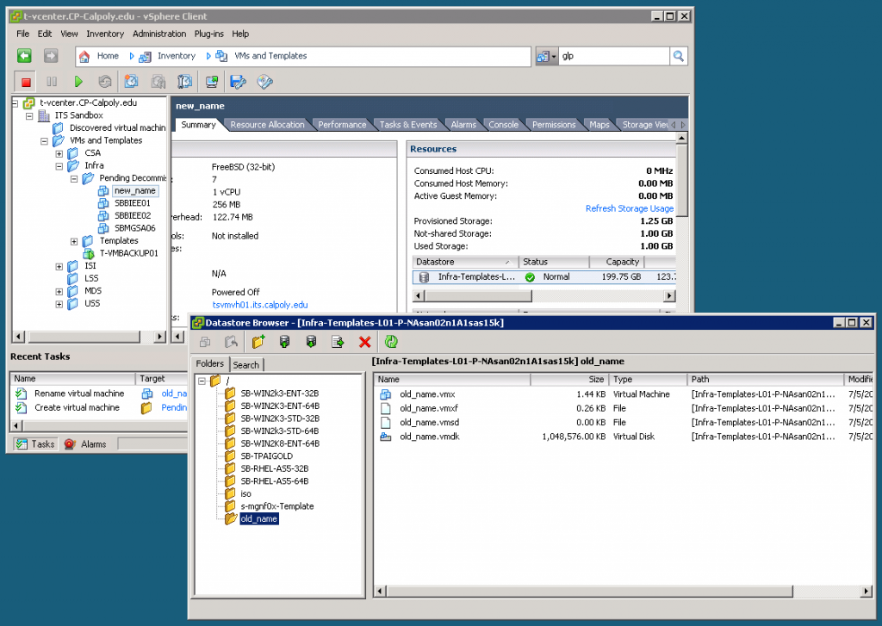
Task: Open the Inventory menu
Action: click(104, 34)
